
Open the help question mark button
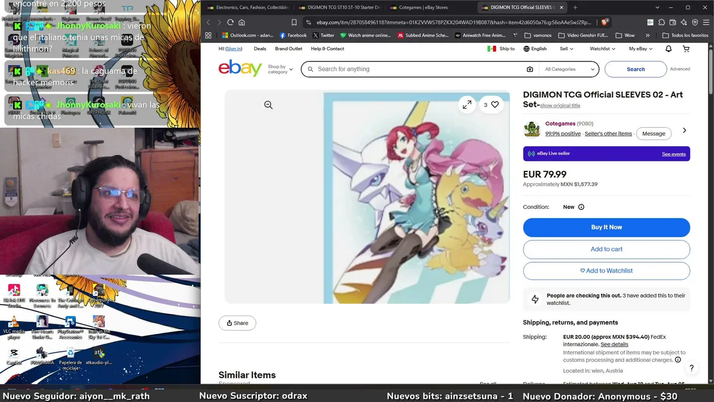coord(691,368)
